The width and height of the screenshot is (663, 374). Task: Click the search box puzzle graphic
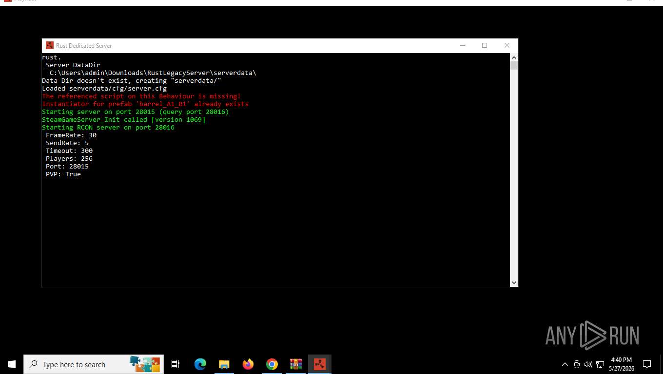tap(145, 364)
